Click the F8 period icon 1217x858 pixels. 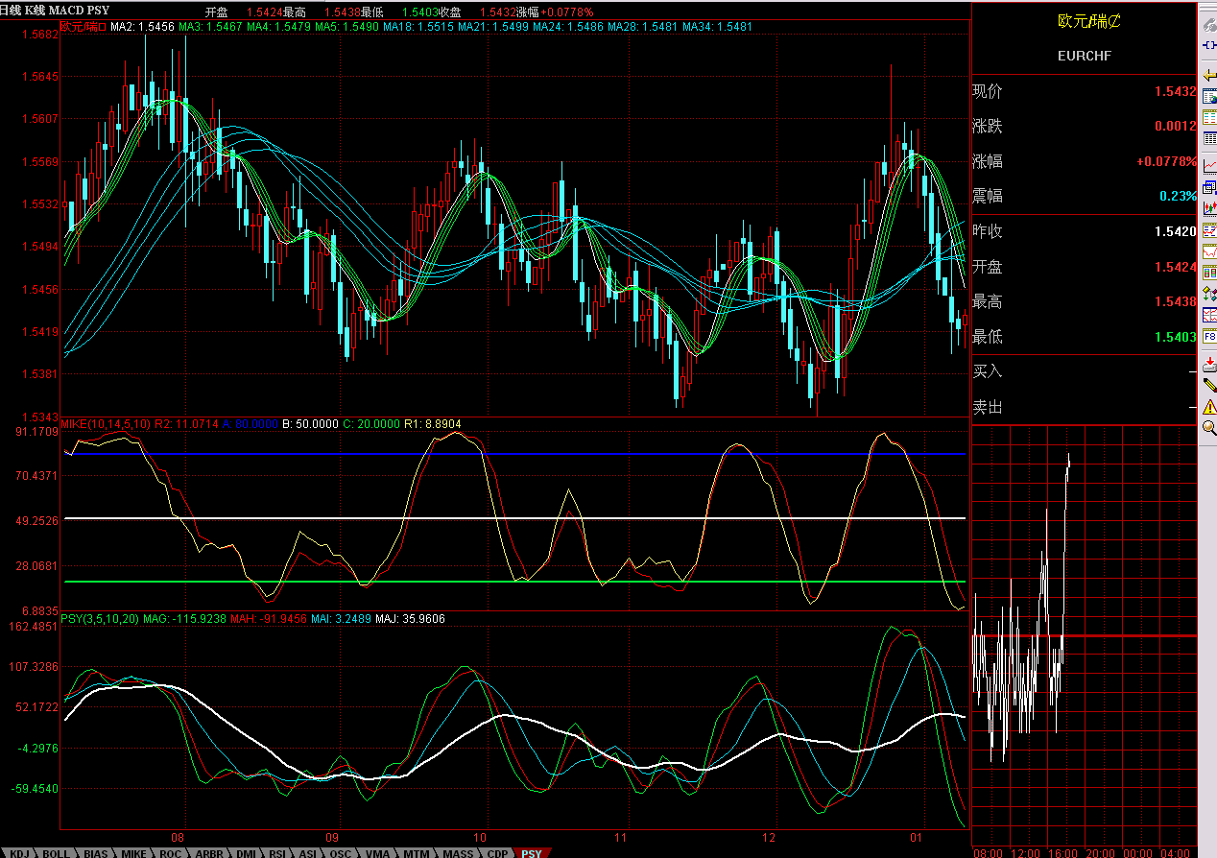[x=1210, y=336]
